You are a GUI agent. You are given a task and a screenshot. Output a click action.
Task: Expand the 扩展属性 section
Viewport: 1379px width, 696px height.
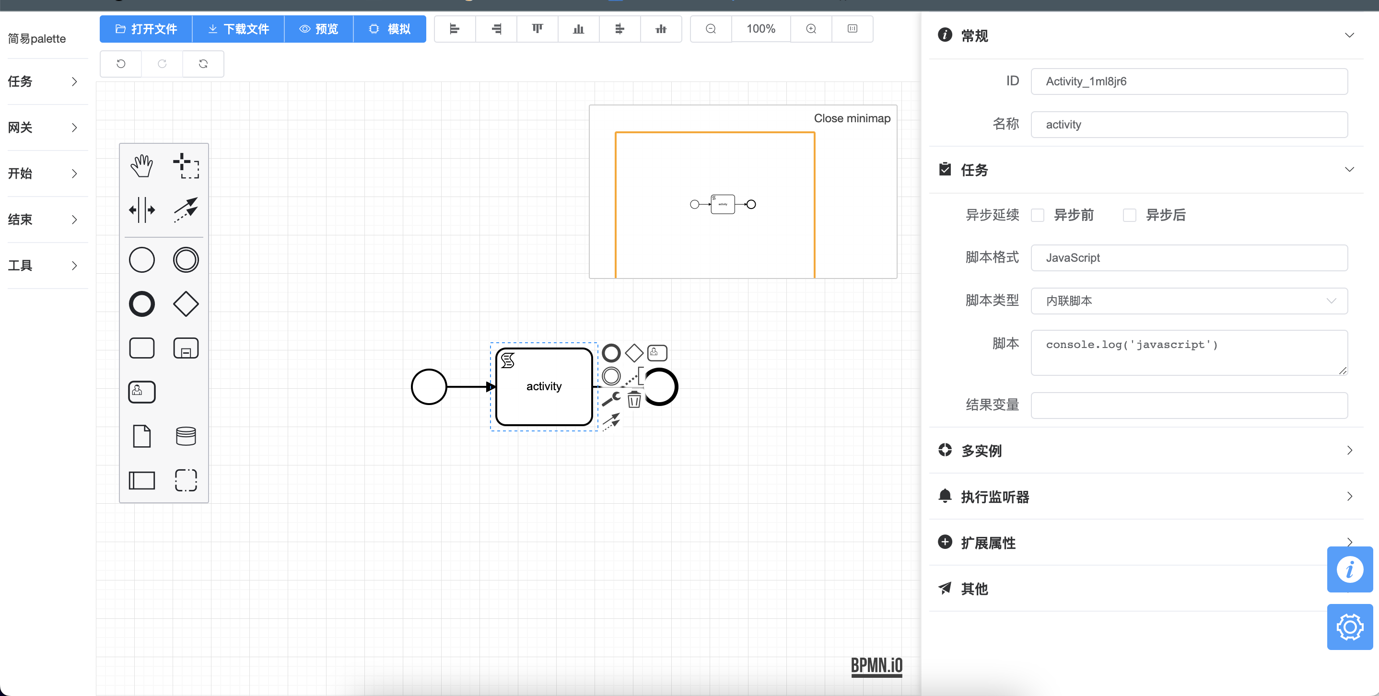click(x=1146, y=543)
